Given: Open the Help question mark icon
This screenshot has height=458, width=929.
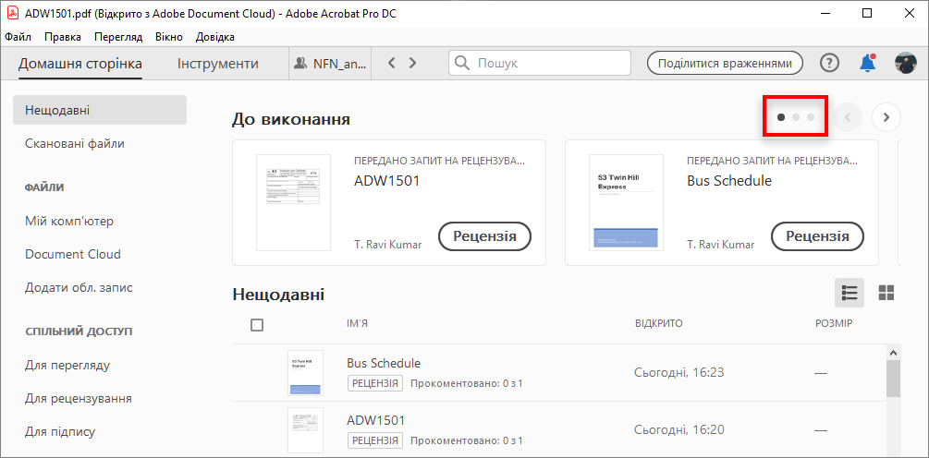Looking at the screenshot, I should pyautogui.click(x=829, y=63).
